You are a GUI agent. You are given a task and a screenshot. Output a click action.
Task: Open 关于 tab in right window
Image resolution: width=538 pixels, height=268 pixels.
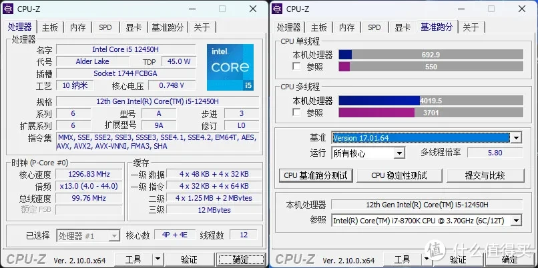471,27
